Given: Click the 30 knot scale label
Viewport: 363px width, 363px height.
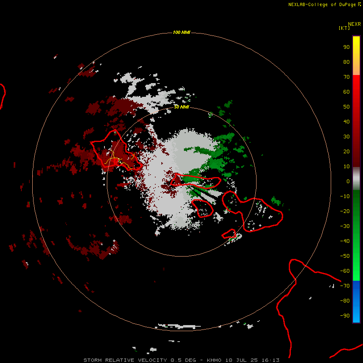Looking at the screenshot, I should 346,137.
